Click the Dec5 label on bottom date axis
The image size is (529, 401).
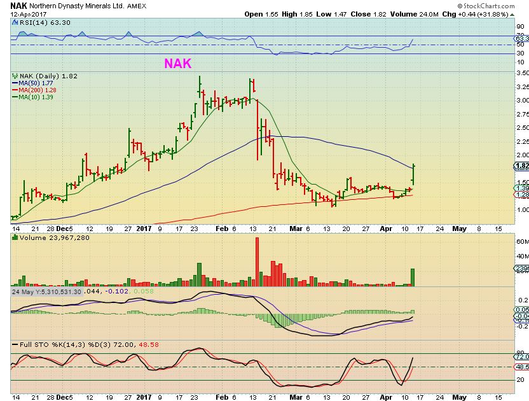point(64,397)
